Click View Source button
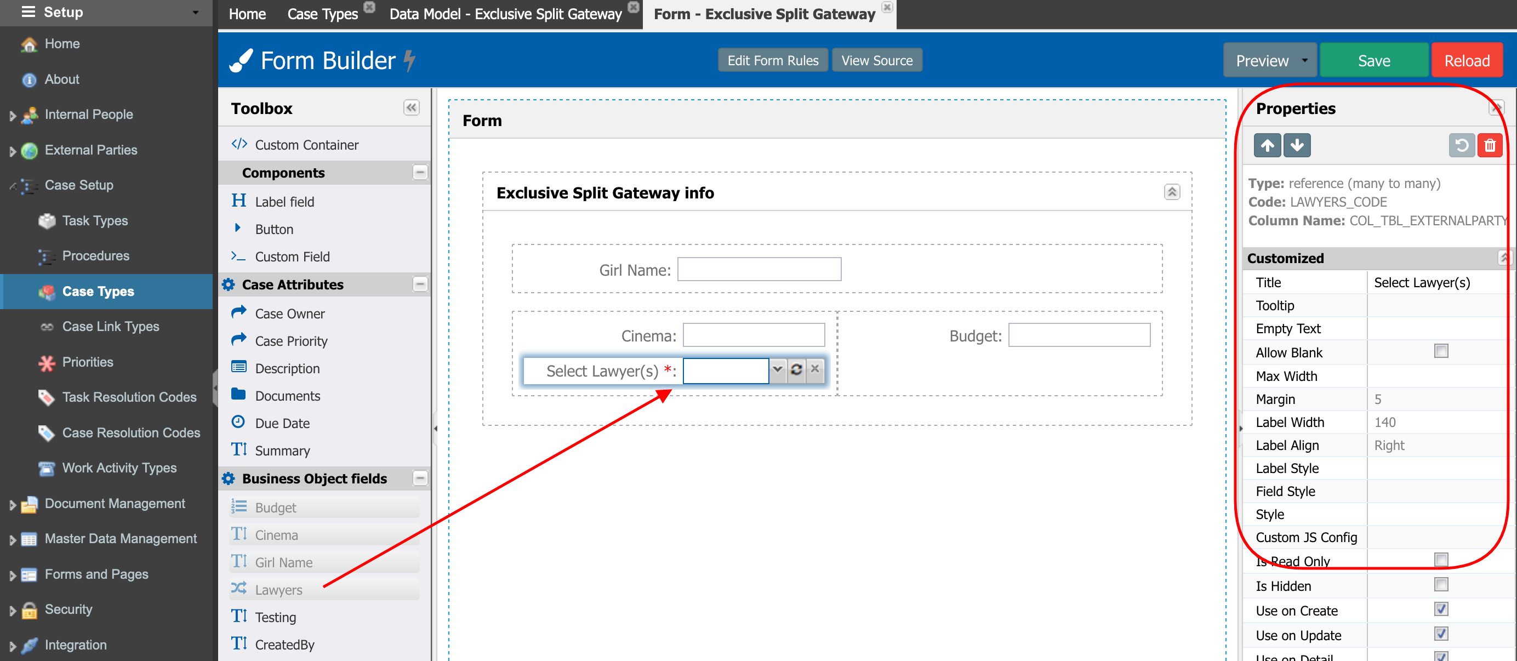1517x661 pixels. pos(876,61)
